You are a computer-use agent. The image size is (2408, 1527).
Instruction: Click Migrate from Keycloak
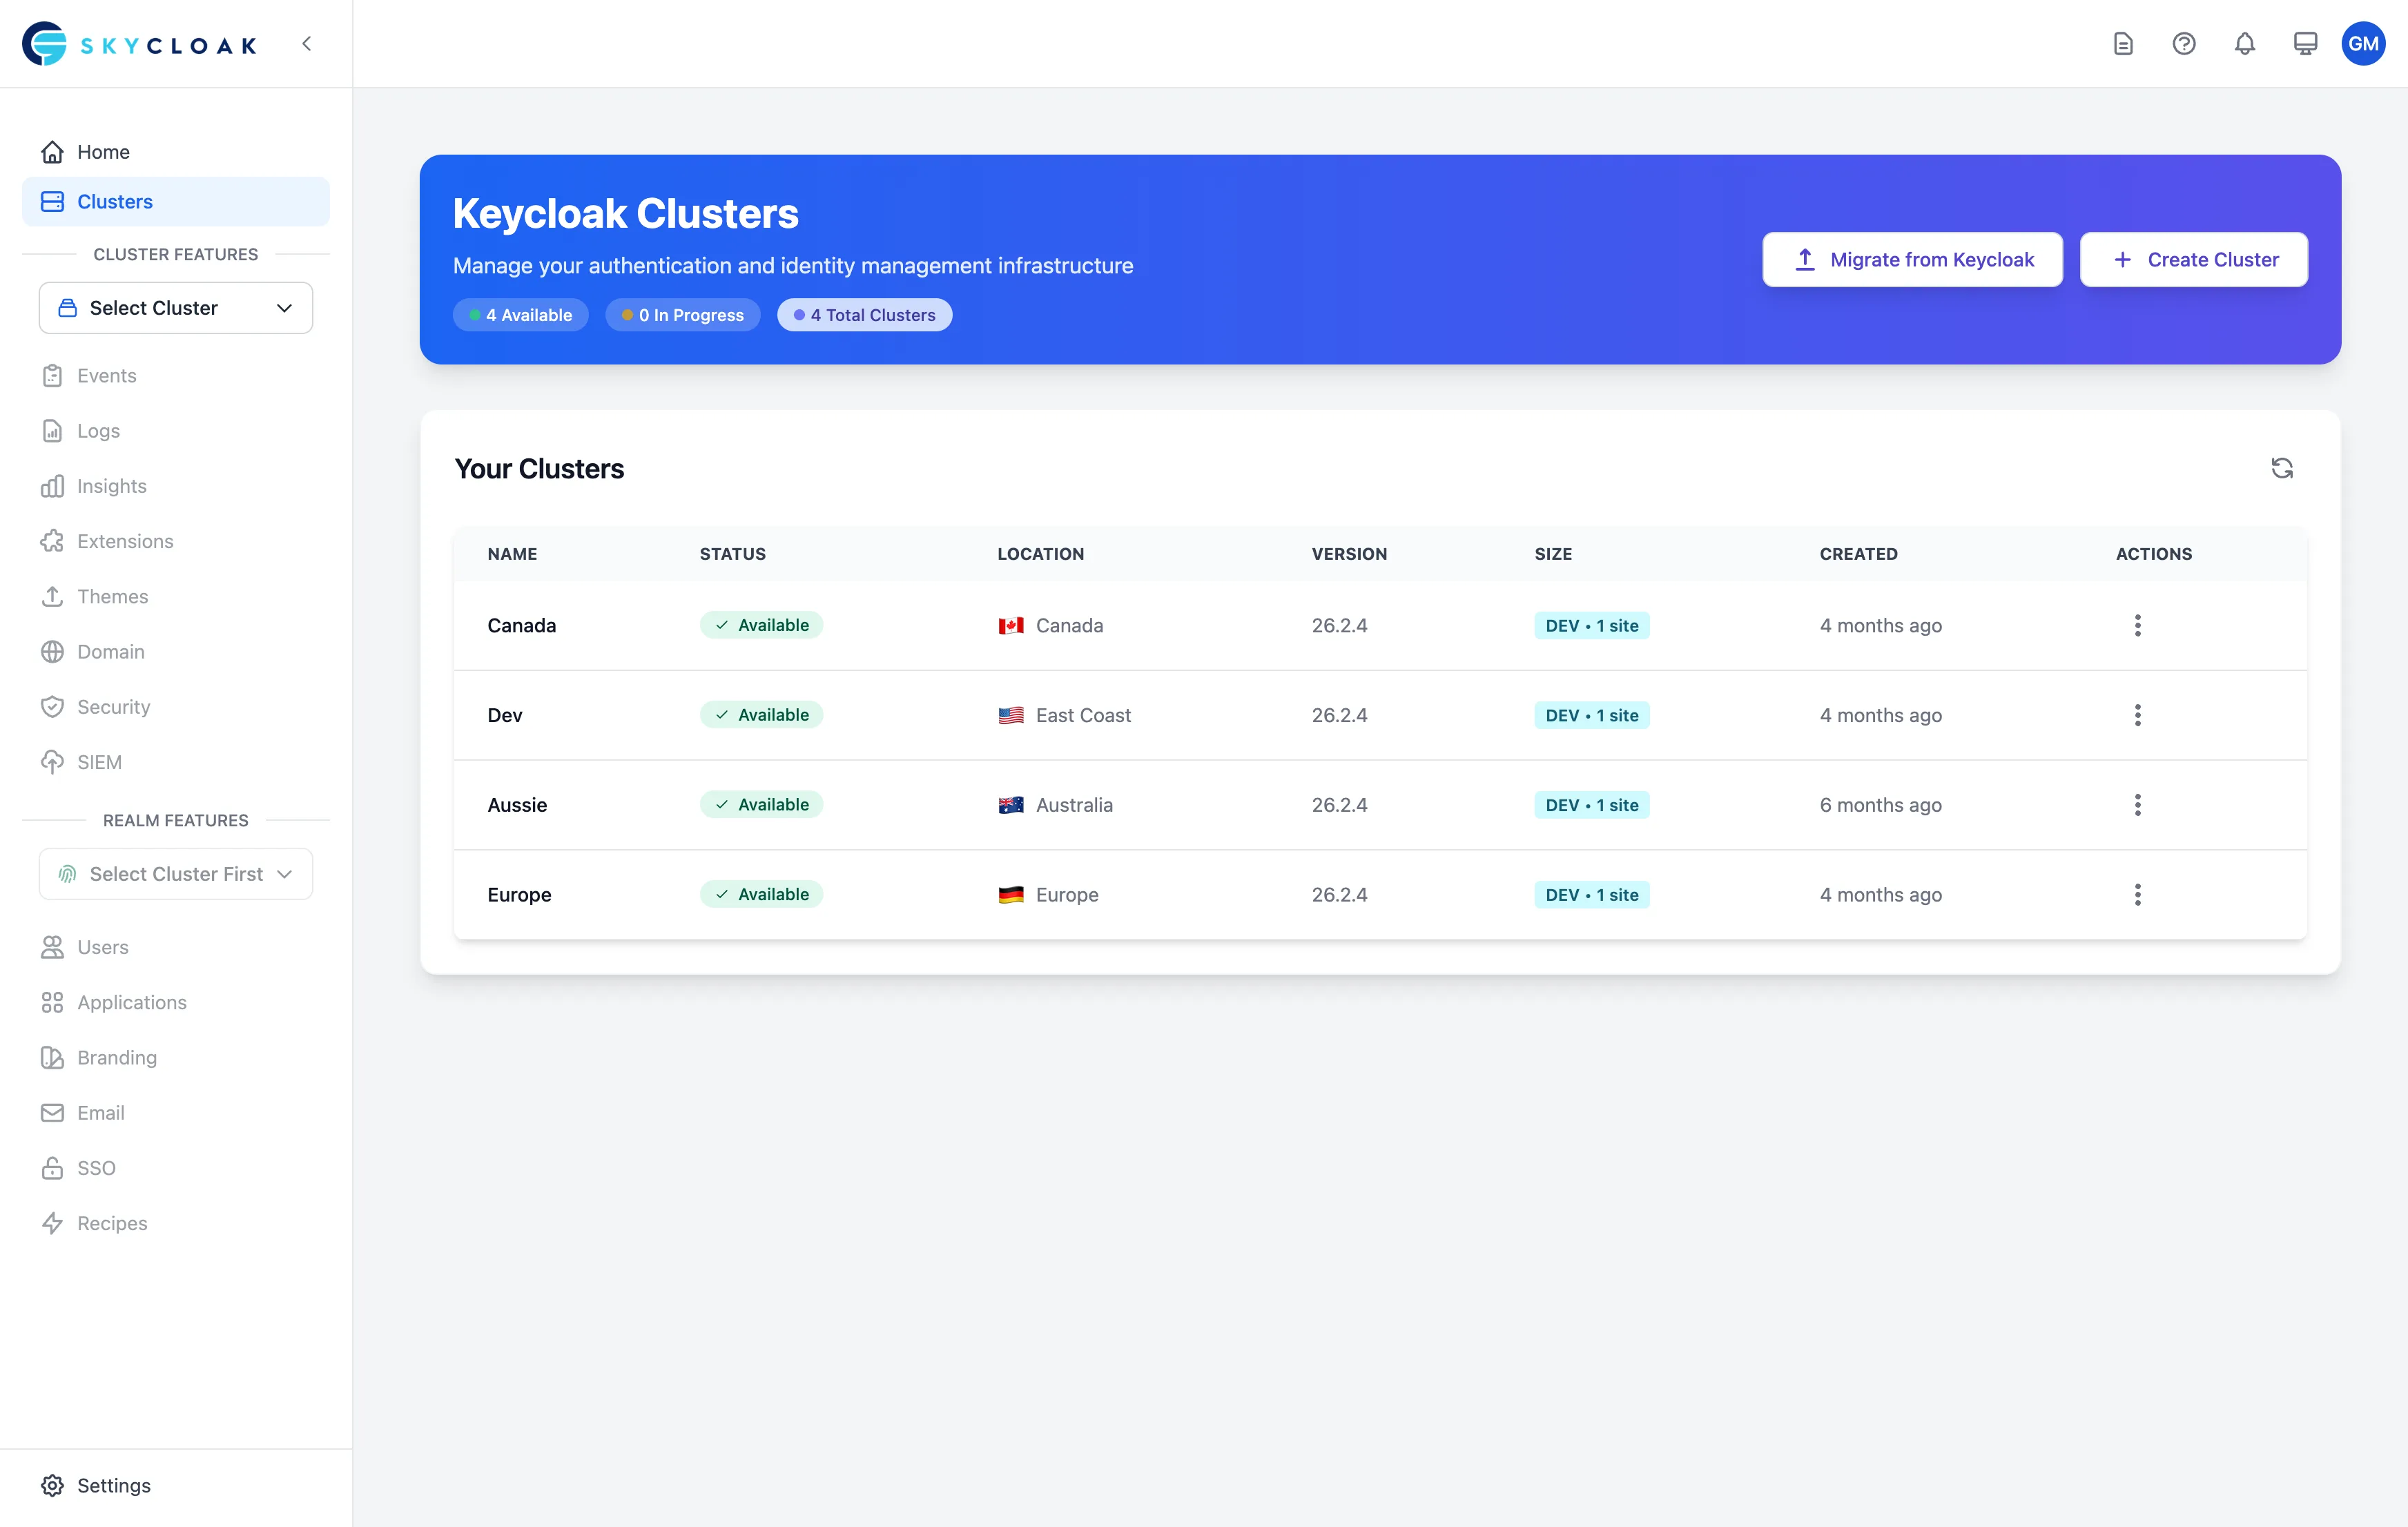[1911, 259]
